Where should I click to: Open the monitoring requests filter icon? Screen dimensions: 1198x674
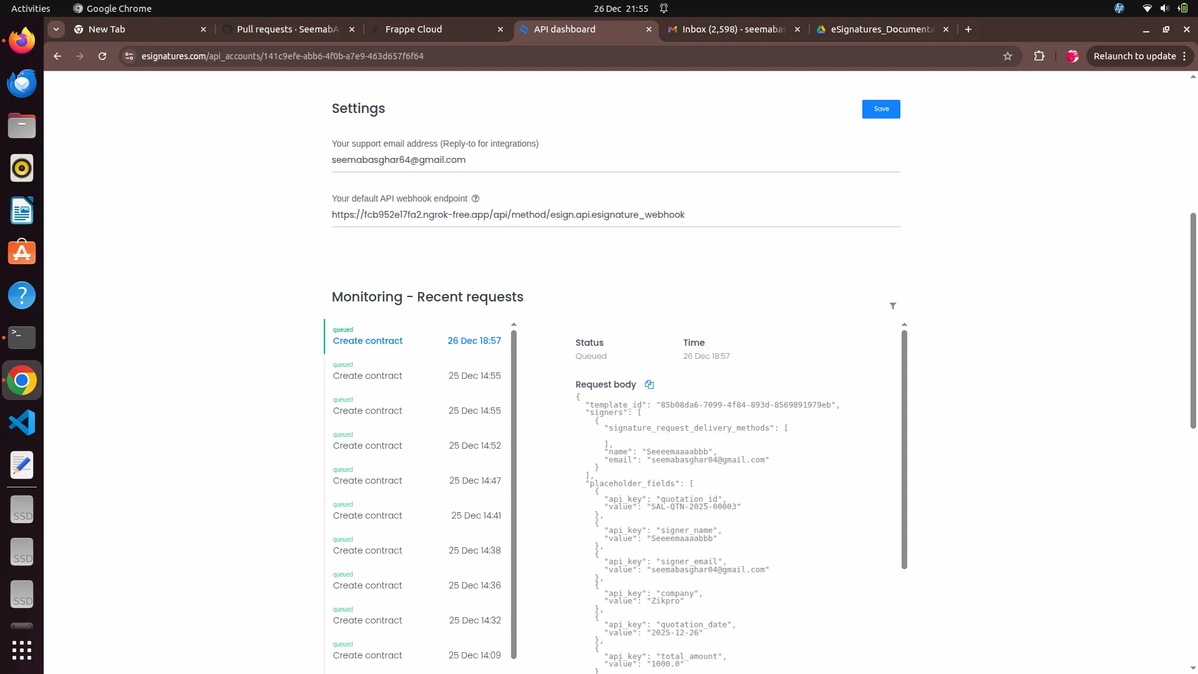(893, 306)
